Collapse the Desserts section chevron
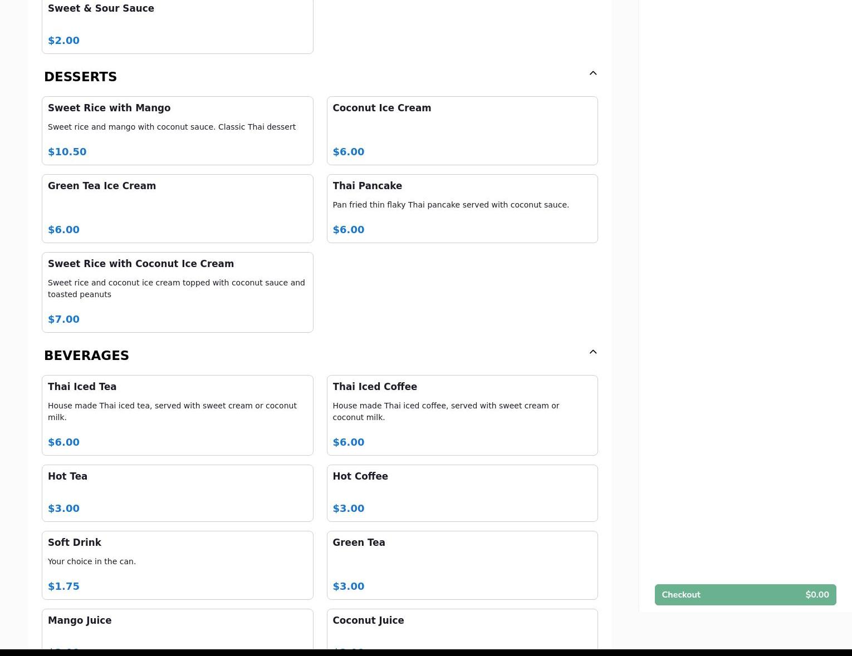 click(x=593, y=73)
